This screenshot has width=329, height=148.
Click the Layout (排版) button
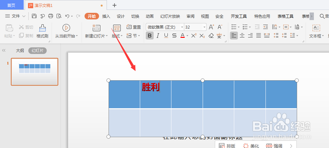(227, 146)
